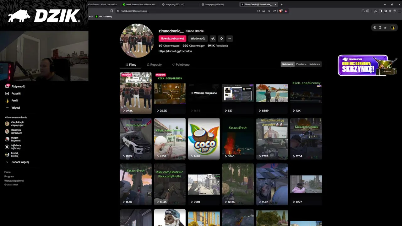
Task: Open the pinned video with 26.5K views
Action: pos(170,93)
